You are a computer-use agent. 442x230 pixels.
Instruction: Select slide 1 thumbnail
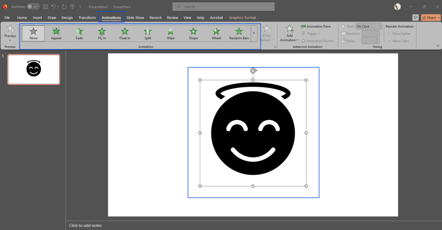coord(34,69)
